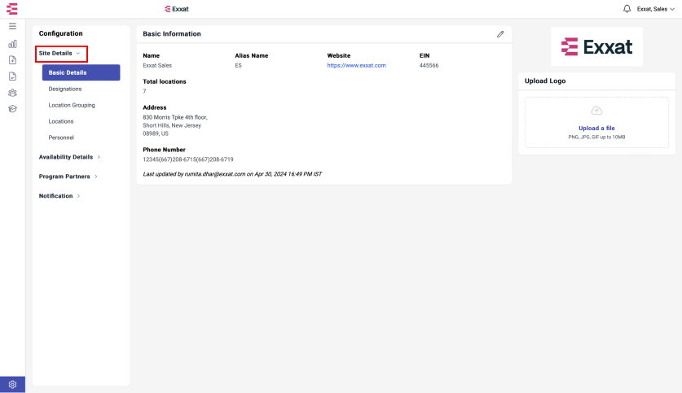Click the Exxat header logo at top center

[177, 9]
